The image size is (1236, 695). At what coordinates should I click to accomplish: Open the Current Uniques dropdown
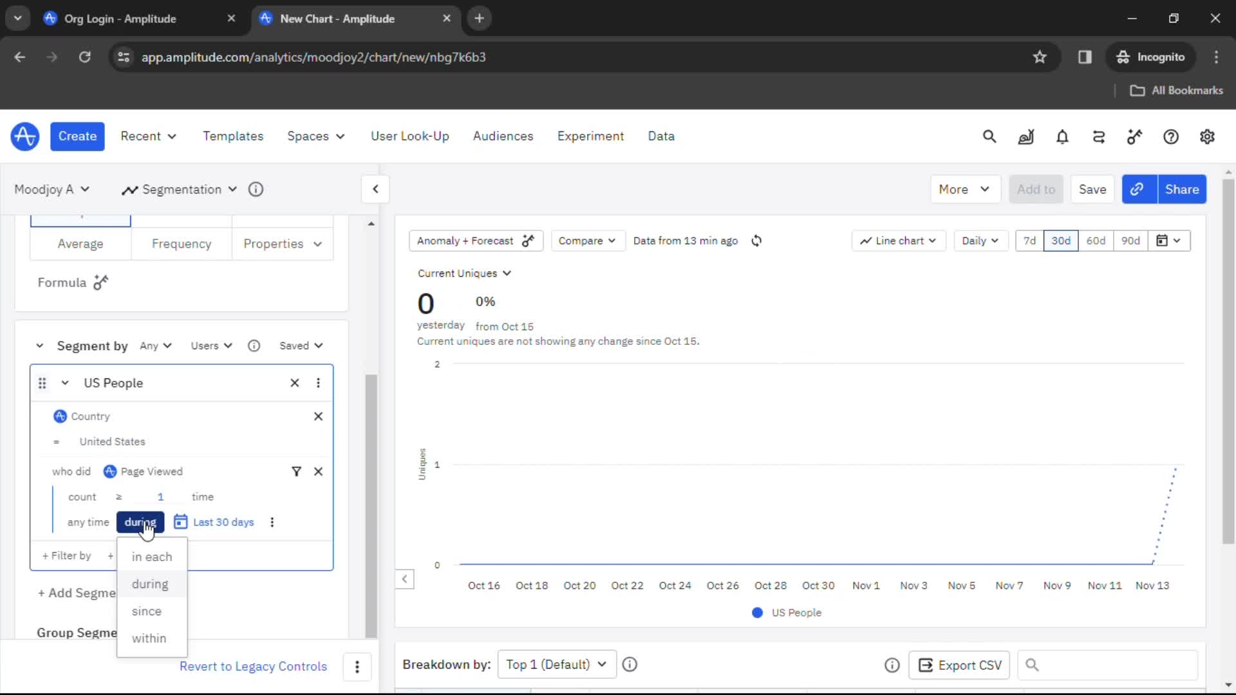[x=464, y=273]
